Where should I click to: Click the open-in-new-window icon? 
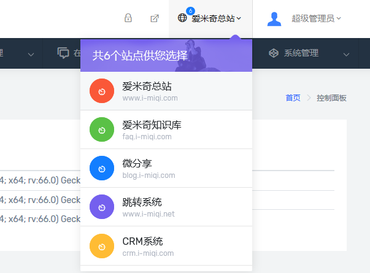[x=155, y=18]
